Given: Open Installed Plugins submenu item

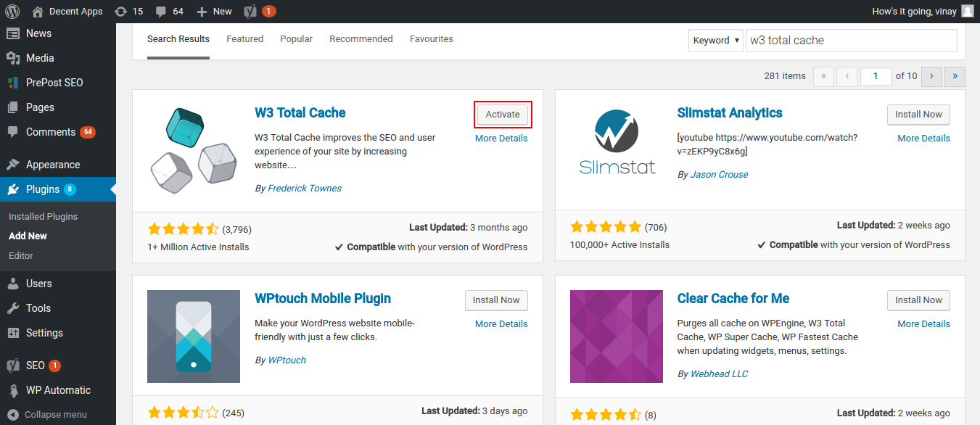Looking at the screenshot, I should tap(43, 217).
